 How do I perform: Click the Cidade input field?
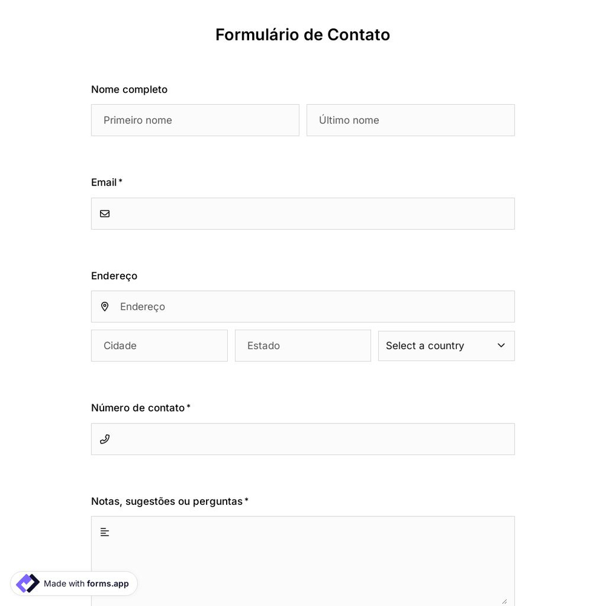point(159,345)
